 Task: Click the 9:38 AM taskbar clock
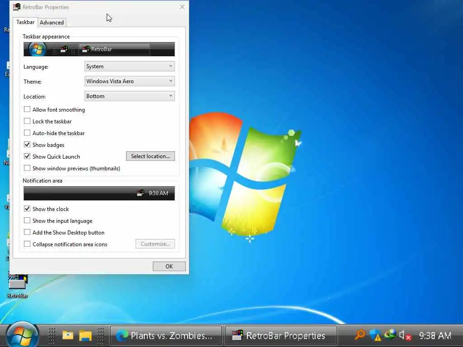point(435,336)
